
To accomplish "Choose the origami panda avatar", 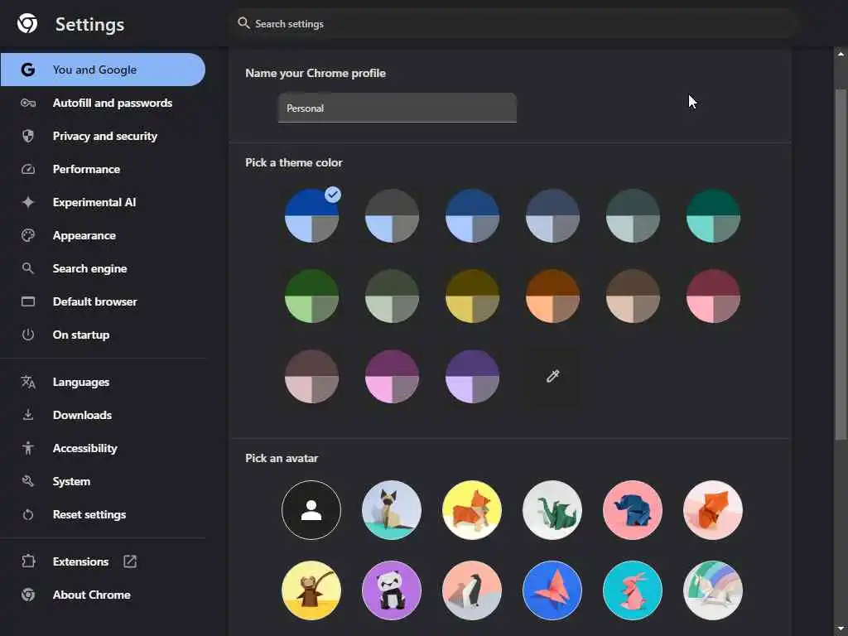I will point(392,590).
